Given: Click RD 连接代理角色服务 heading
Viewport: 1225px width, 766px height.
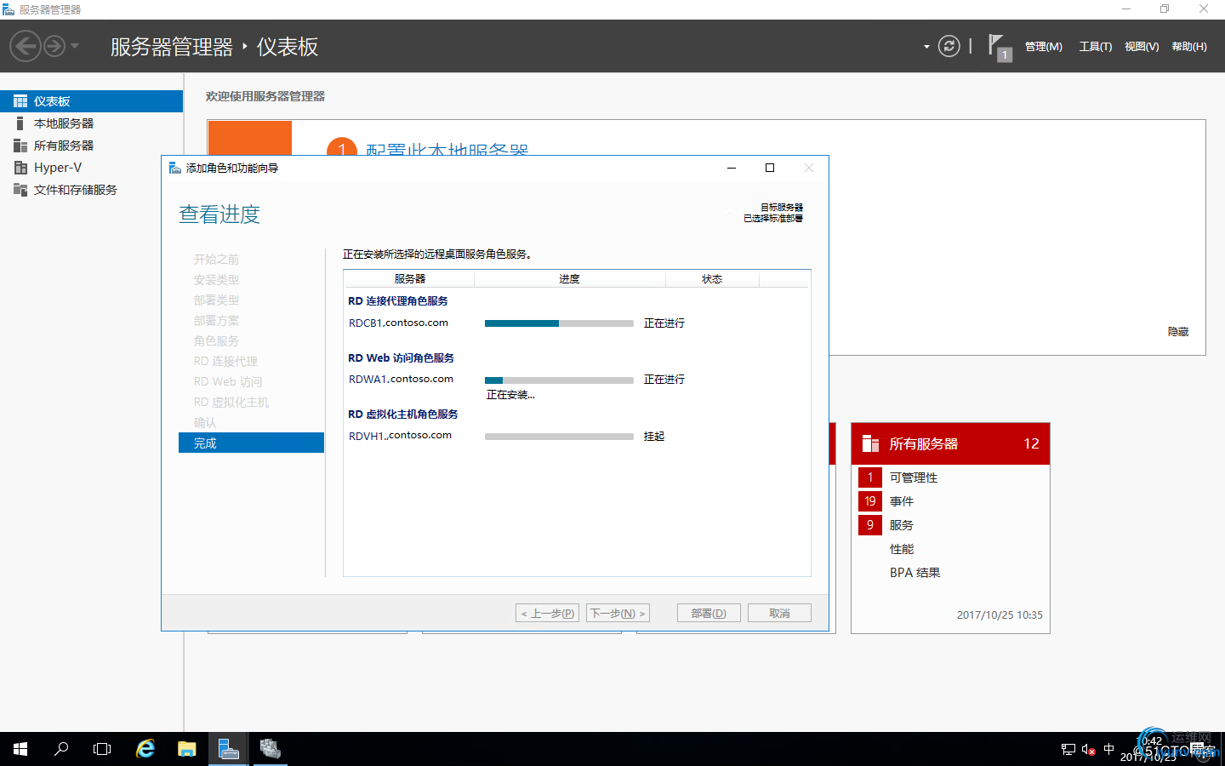Looking at the screenshot, I should coord(398,300).
